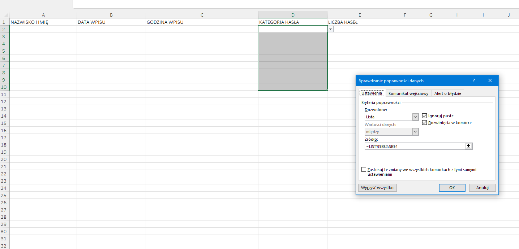
Task: Click the help question mark in dialog title
Action: click(474, 81)
